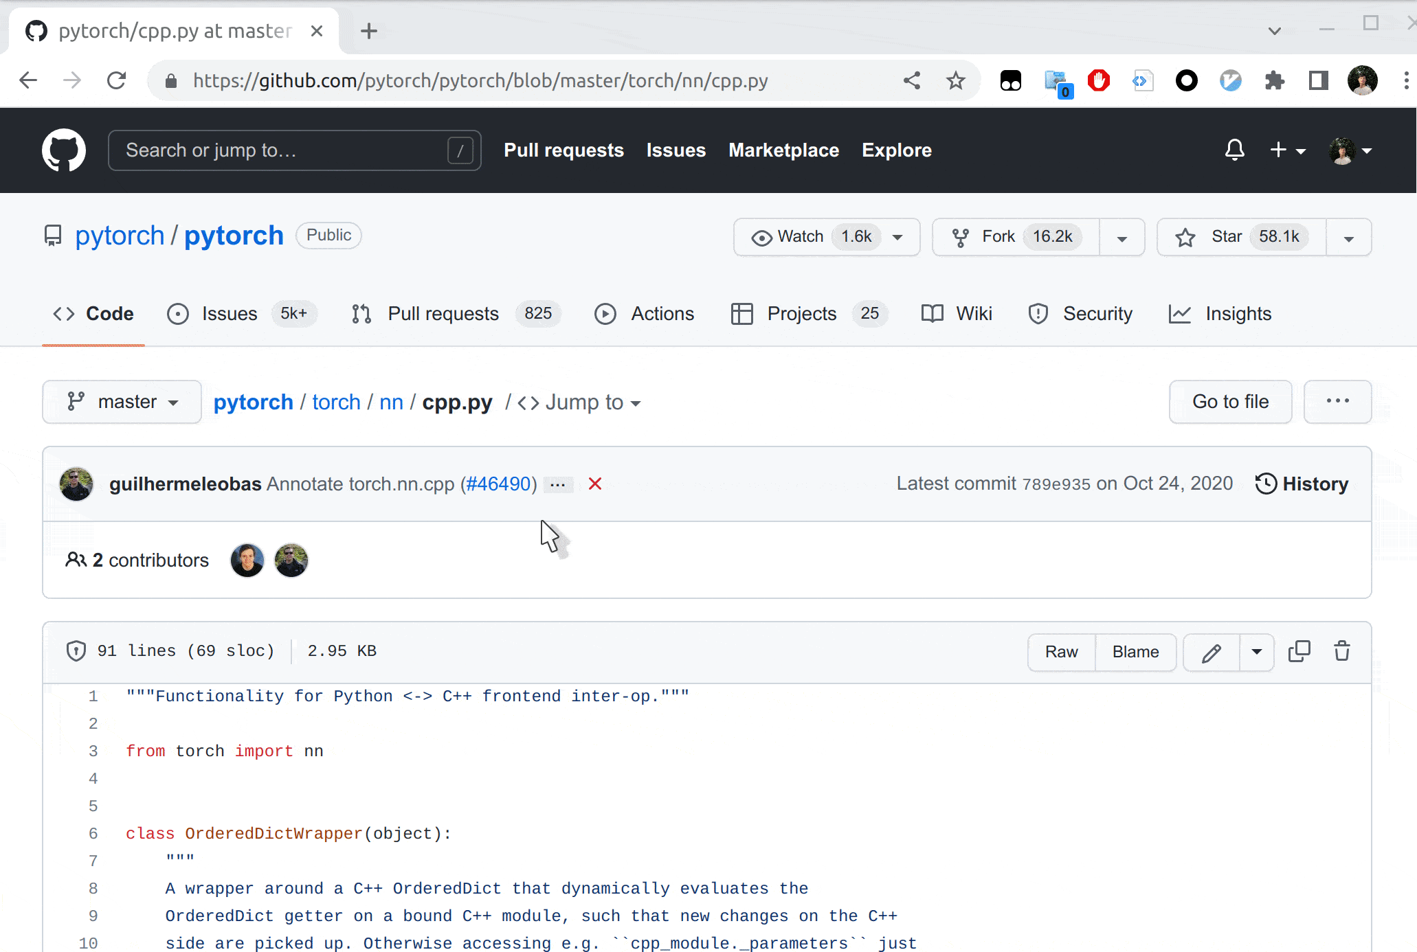Open commit 789e935
1417x952 pixels.
(x=1056, y=484)
